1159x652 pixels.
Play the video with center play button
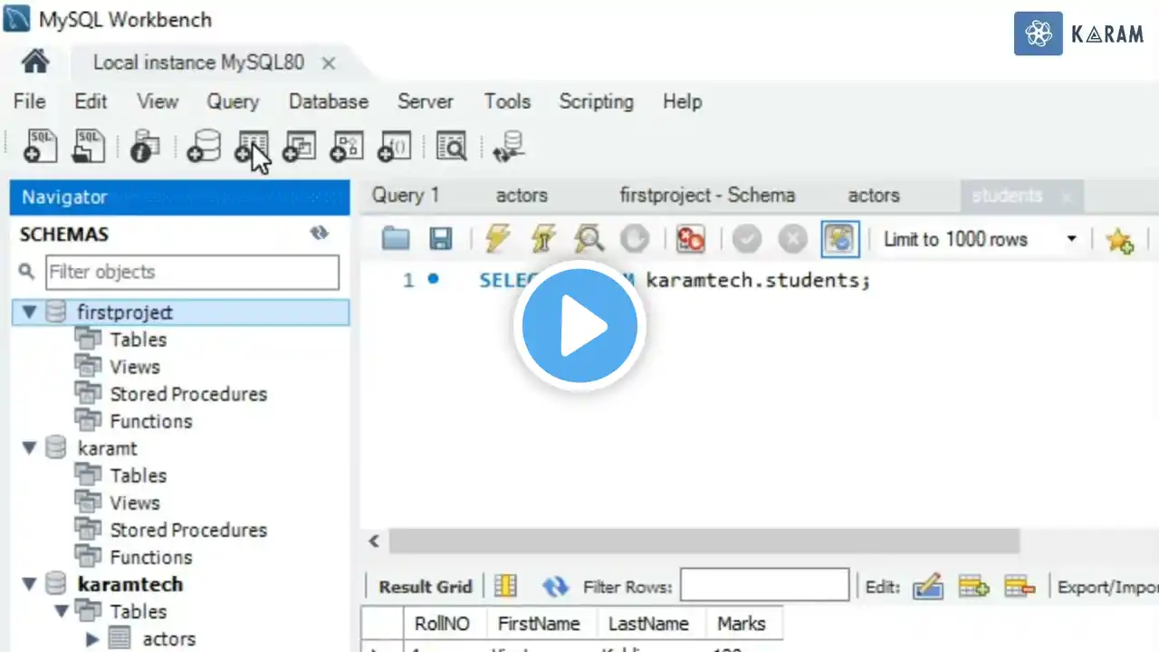(579, 325)
